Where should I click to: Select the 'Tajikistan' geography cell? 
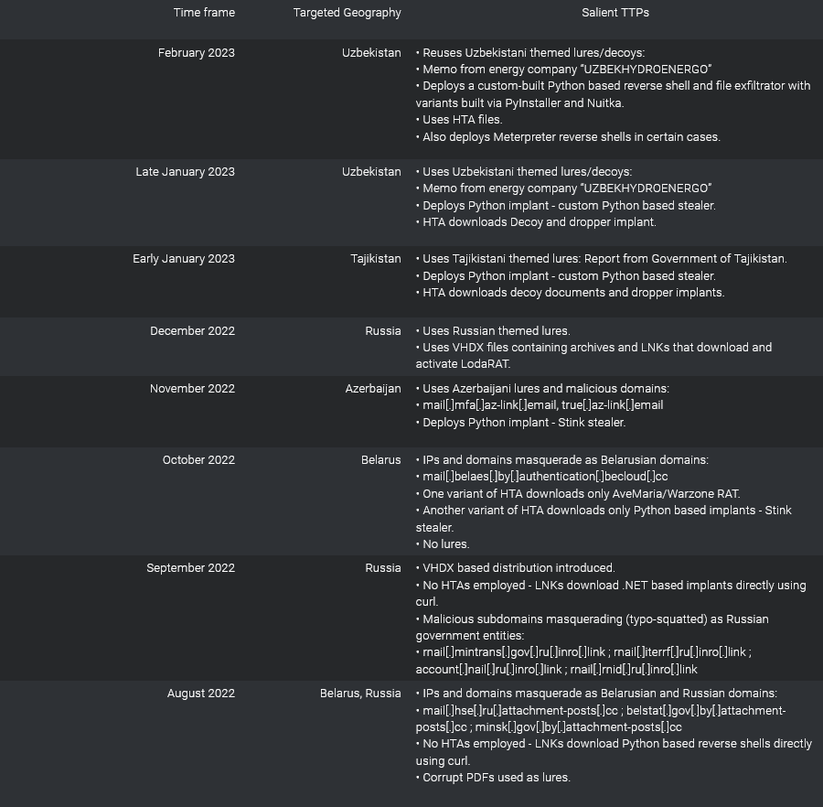pyautogui.click(x=376, y=259)
